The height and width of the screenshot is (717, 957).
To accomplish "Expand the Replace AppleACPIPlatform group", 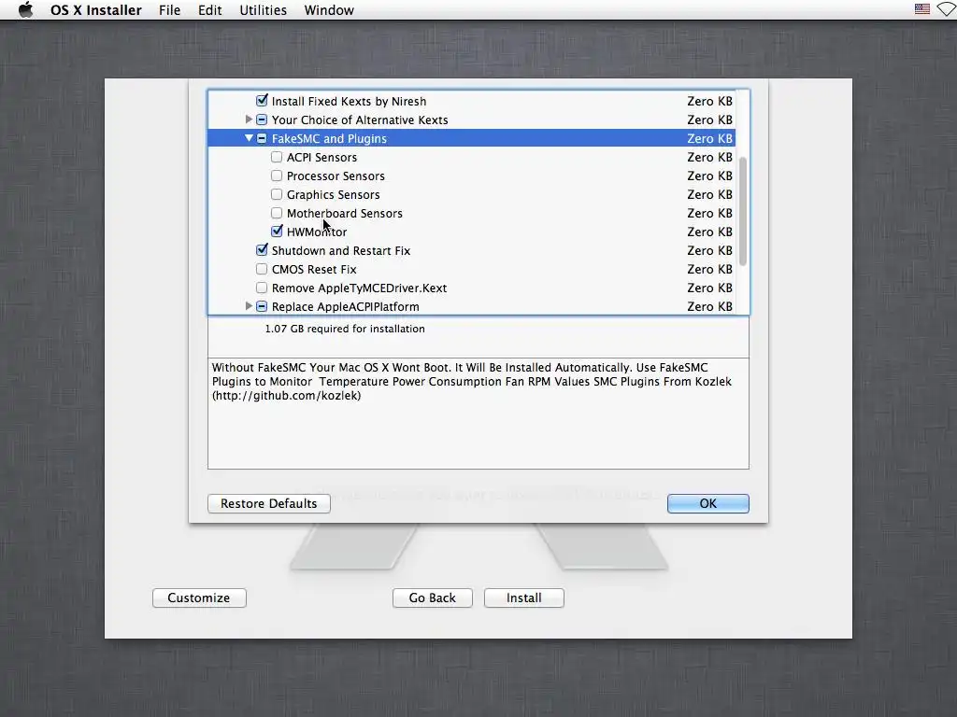I will (249, 306).
